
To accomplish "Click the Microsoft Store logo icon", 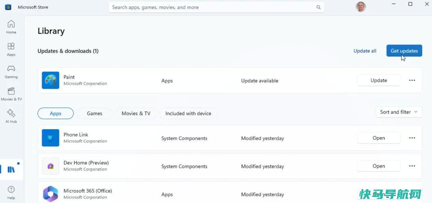I will [x=8, y=7].
